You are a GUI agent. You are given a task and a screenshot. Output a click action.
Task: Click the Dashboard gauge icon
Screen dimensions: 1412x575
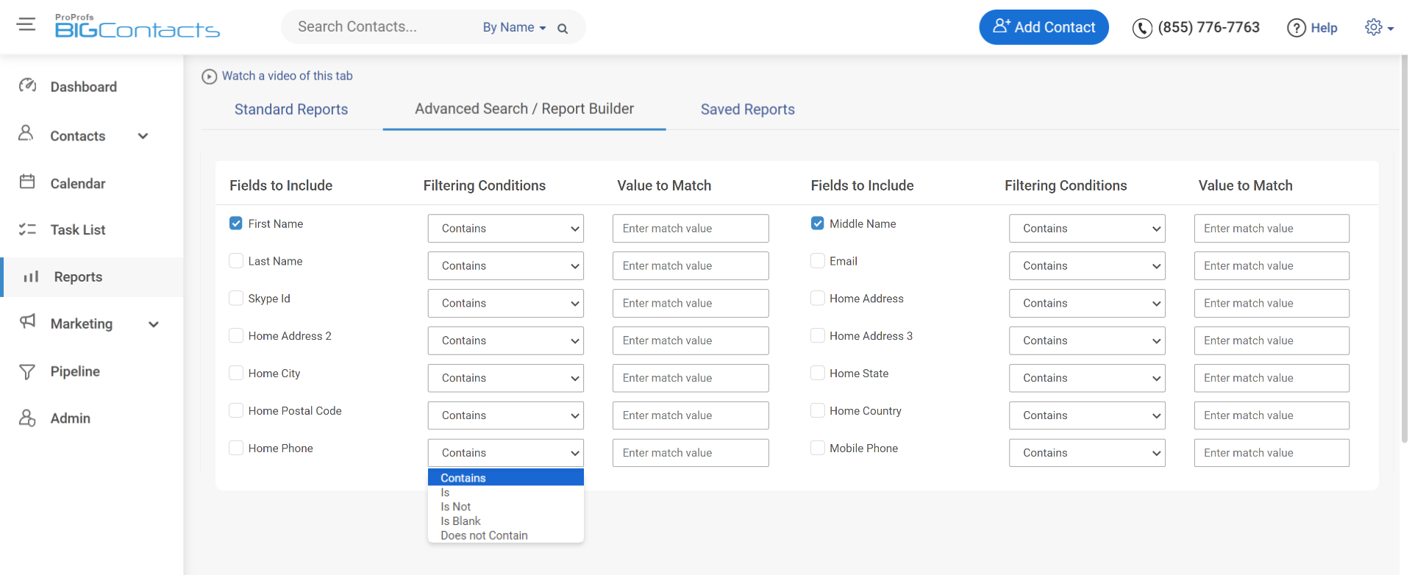(x=27, y=86)
